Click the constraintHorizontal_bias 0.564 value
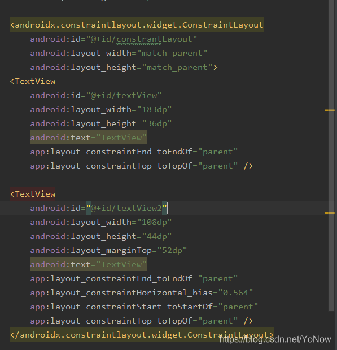This screenshot has width=337, height=350. pyautogui.click(x=236, y=293)
